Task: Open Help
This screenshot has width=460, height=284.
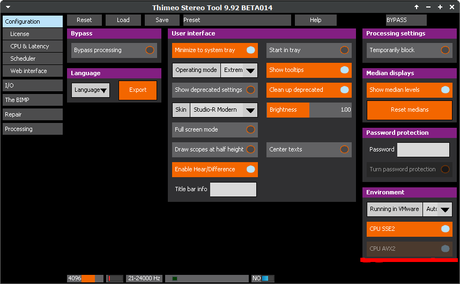Action: coord(316,20)
